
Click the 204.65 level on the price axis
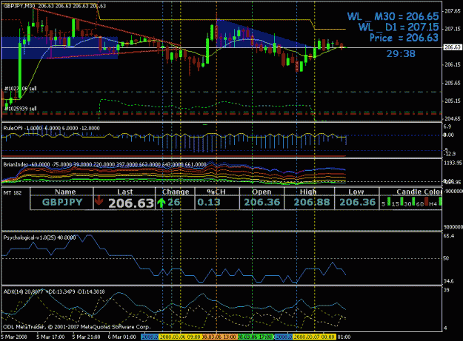453,119
